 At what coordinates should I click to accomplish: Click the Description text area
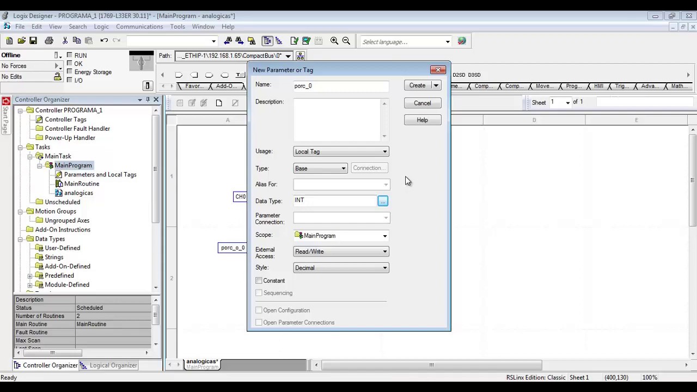click(x=337, y=119)
